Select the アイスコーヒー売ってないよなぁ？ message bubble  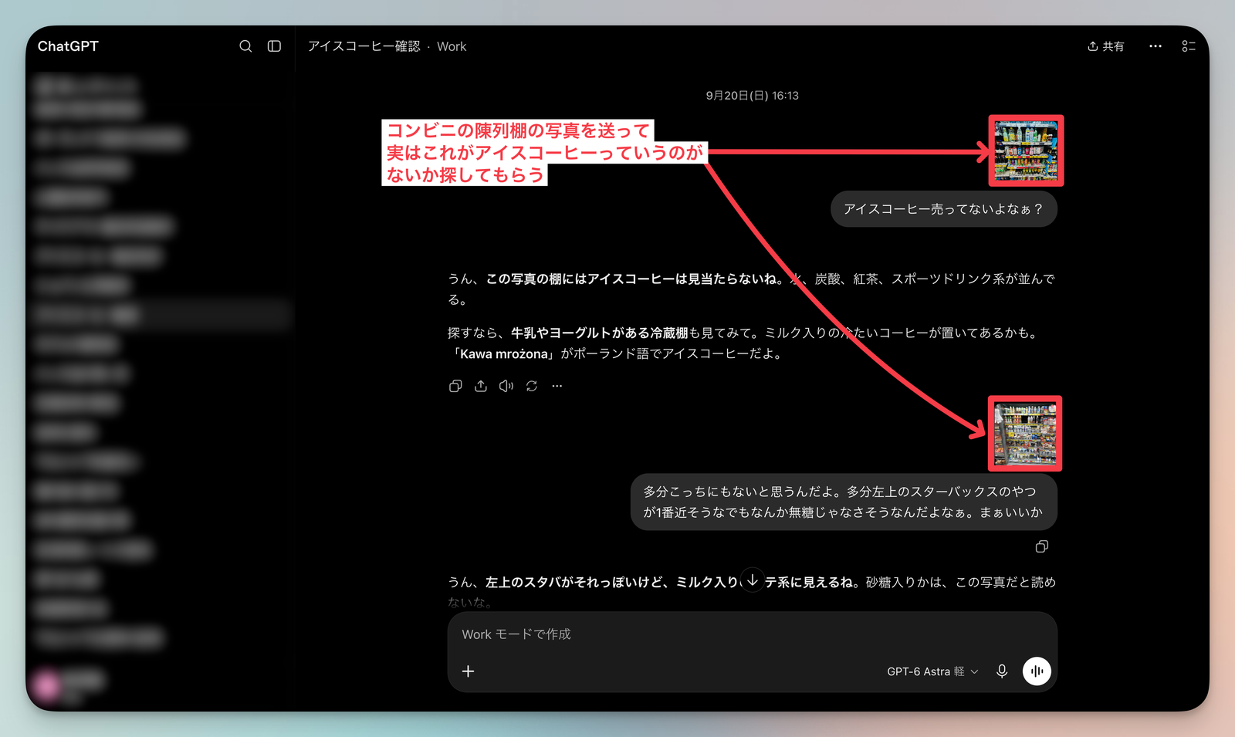click(x=943, y=209)
